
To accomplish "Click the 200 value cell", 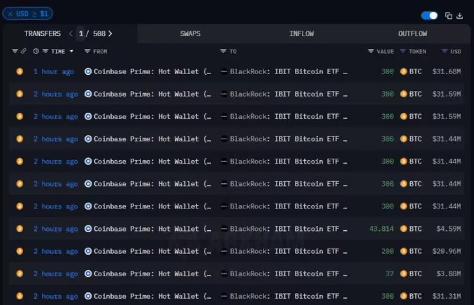I will pyautogui.click(x=388, y=251).
